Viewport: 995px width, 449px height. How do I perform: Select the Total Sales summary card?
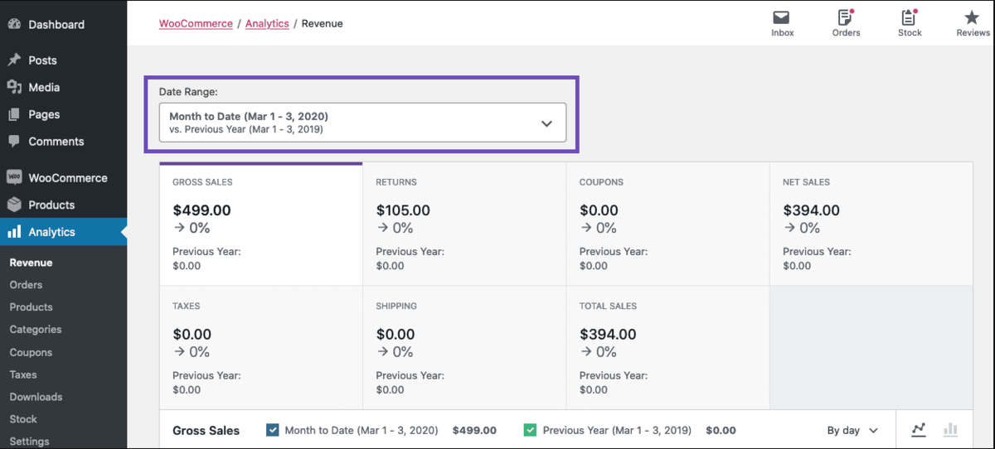(668, 348)
